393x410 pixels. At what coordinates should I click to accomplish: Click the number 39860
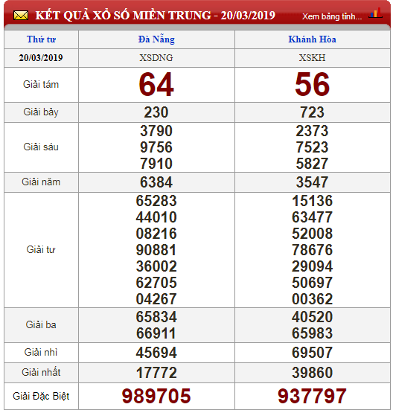tap(312, 373)
